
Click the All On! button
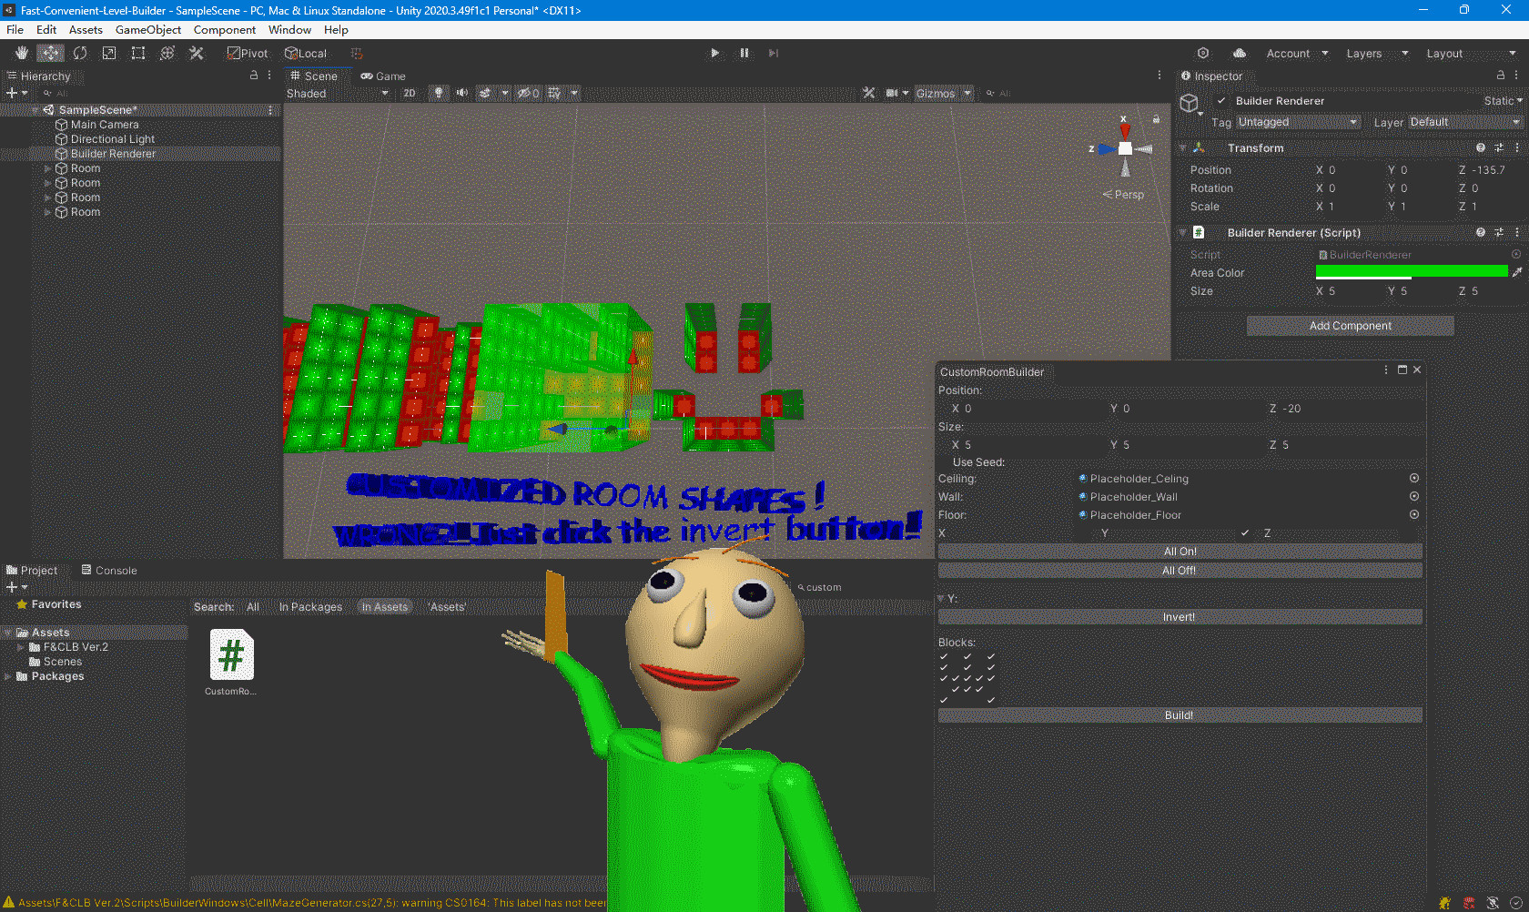tap(1180, 551)
